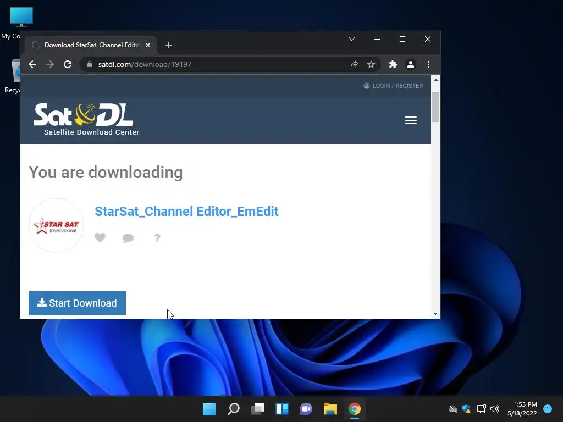Close the Chrome window

[428, 39]
